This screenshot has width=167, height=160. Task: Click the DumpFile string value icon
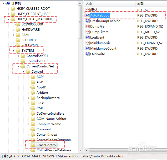88,26
